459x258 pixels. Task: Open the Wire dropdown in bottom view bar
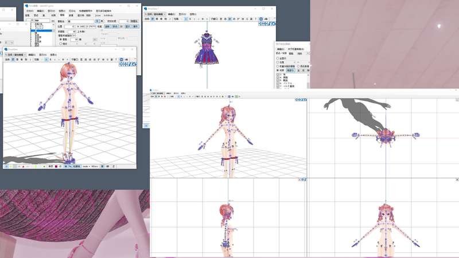click(x=95, y=166)
